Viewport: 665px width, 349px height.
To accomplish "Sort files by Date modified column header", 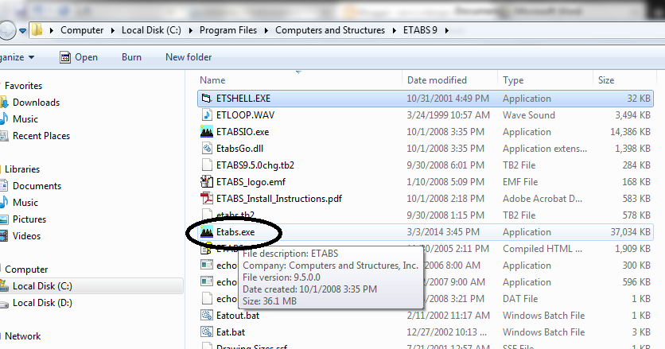I will [x=449, y=80].
